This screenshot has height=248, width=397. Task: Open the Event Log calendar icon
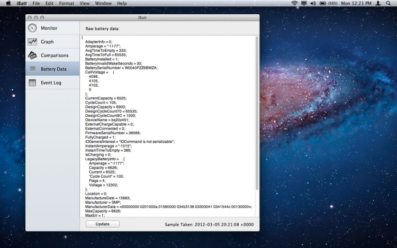32,82
